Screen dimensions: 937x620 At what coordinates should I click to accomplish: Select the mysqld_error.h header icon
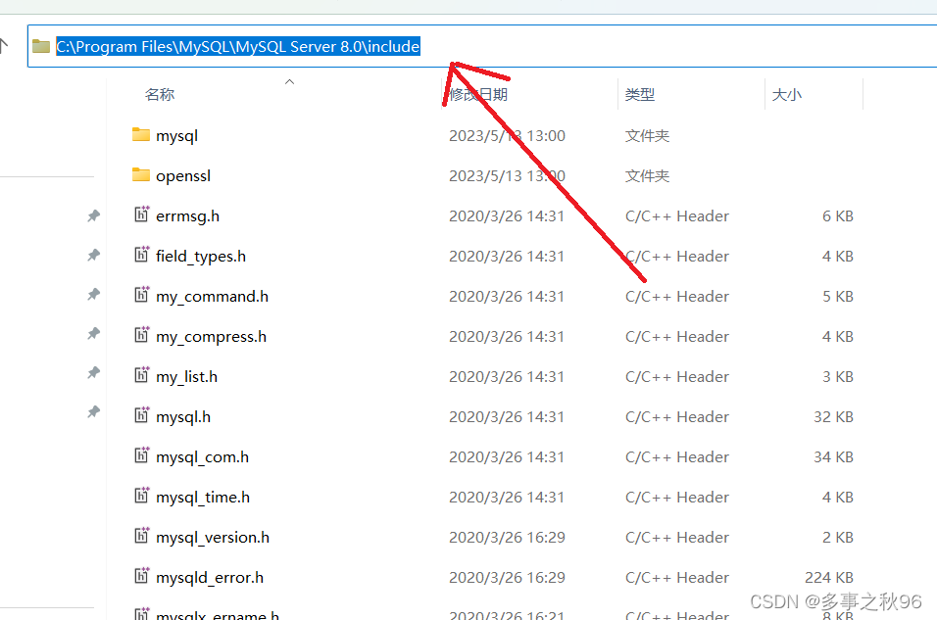140,577
